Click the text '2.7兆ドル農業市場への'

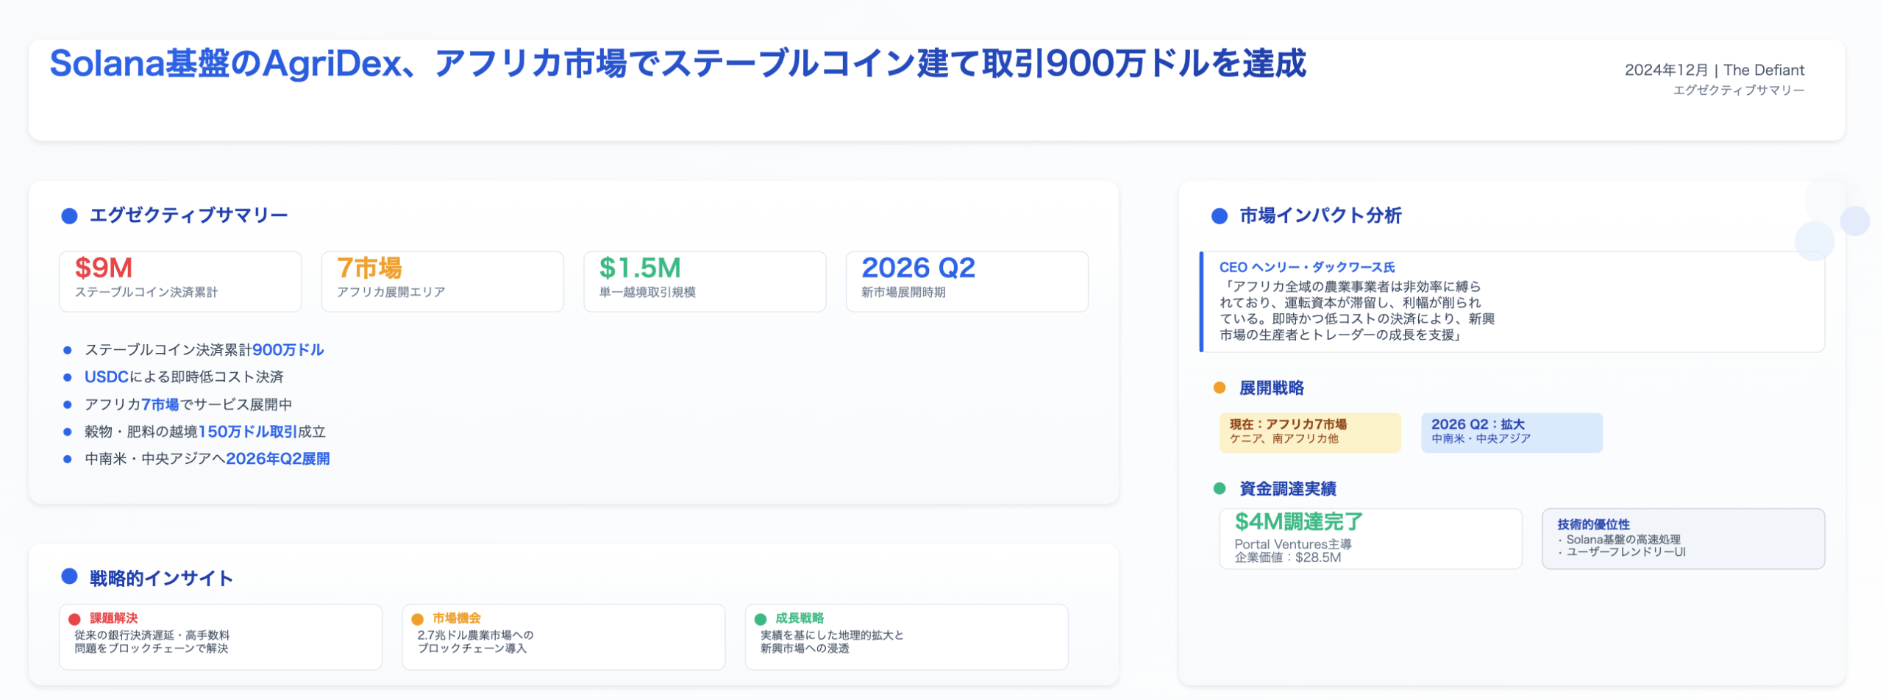pyautogui.click(x=475, y=635)
